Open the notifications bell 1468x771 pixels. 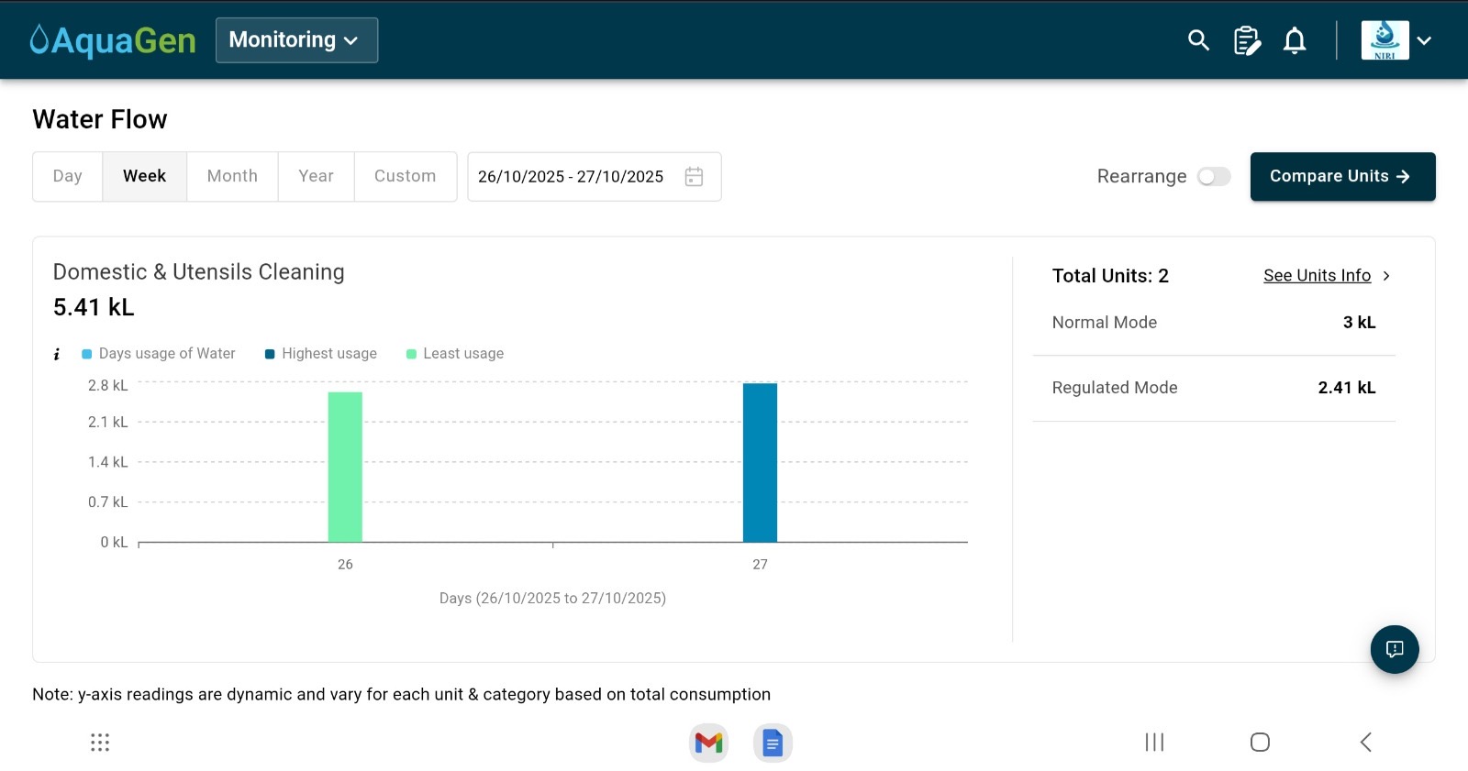click(x=1295, y=40)
